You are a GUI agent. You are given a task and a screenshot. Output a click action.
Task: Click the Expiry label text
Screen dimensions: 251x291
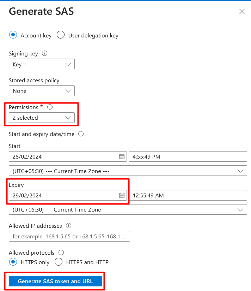16,185
